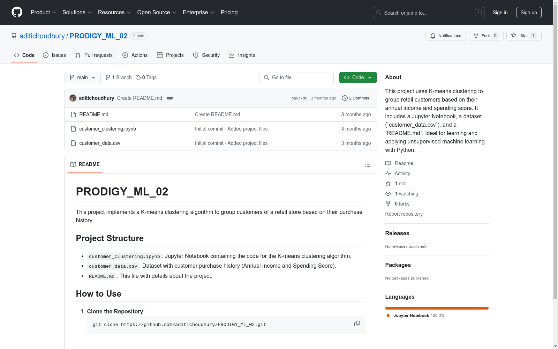Open the main branch dropdown

click(x=83, y=77)
